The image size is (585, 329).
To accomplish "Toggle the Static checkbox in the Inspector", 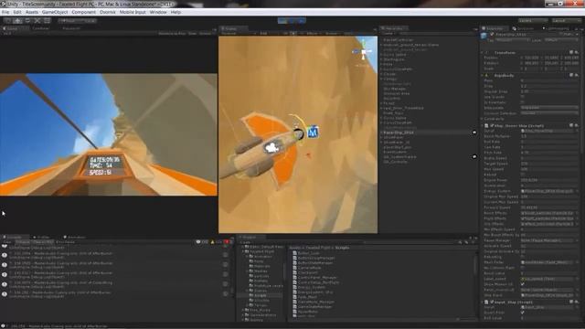I will pyautogui.click(x=561, y=34).
